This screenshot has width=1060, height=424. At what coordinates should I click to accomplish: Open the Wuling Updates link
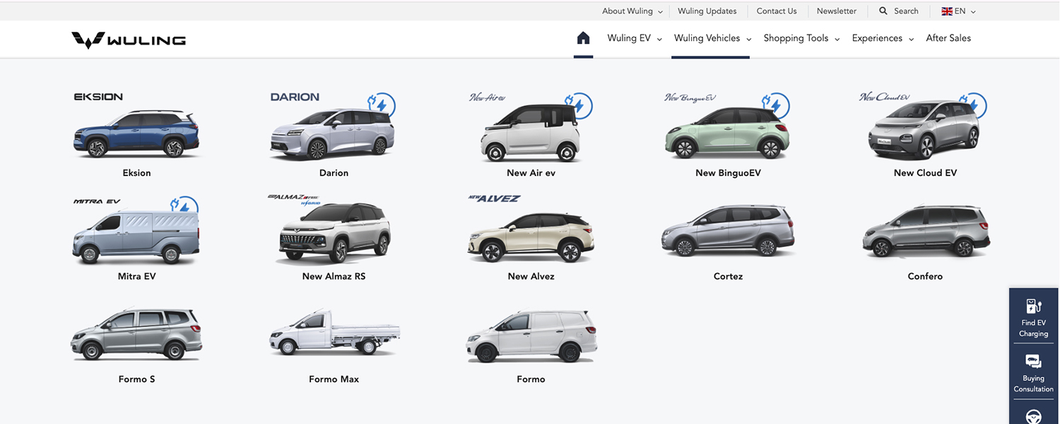707,11
